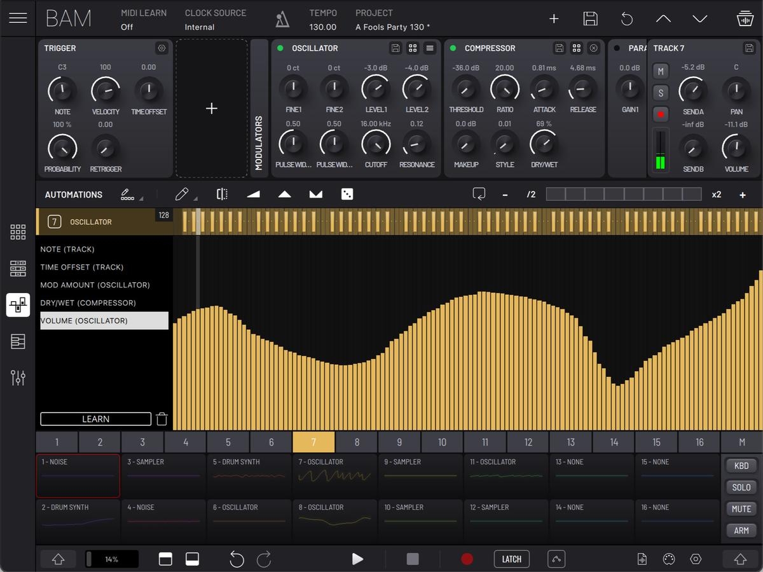Toggle Track 7 mute M button
This screenshot has height=572, width=763.
(661, 72)
